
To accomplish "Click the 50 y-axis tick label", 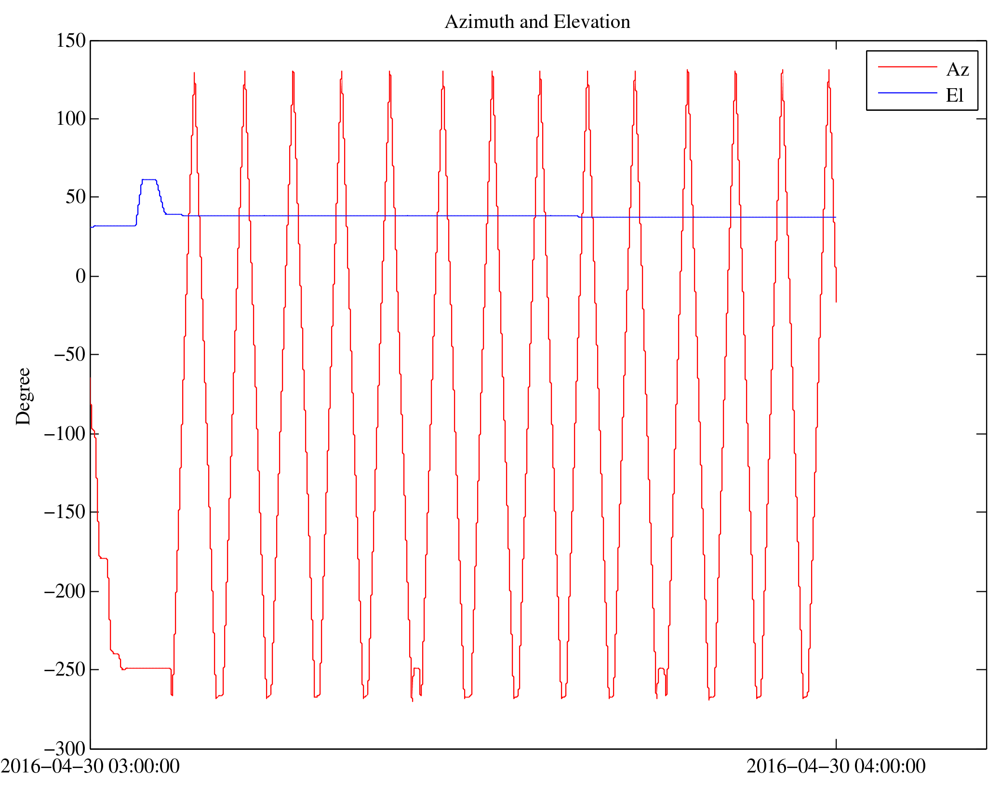I will pos(75,197).
